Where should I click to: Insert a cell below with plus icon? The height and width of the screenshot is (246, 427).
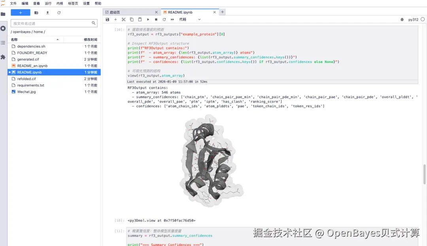click(x=115, y=20)
